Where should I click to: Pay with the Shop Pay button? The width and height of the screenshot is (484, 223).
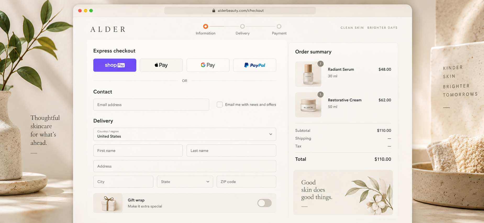click(x=115, y=65)
